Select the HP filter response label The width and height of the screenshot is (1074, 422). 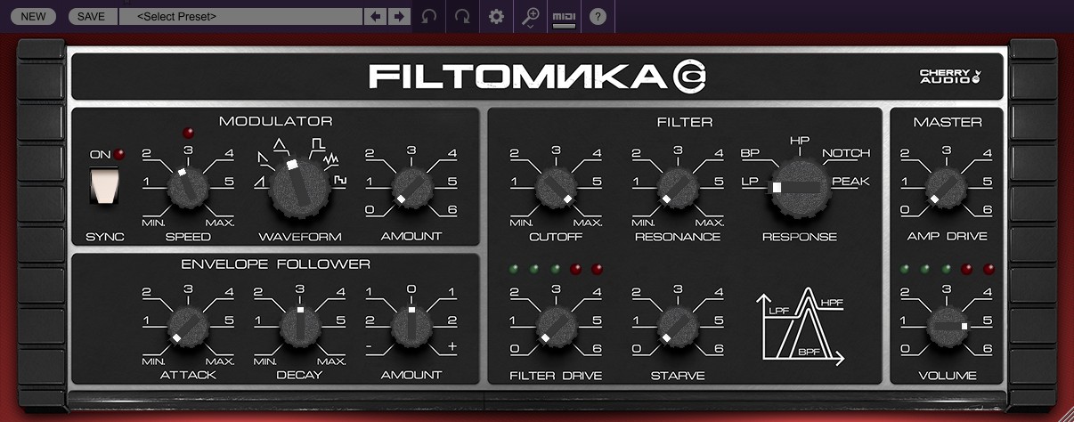tap(799, 140)
